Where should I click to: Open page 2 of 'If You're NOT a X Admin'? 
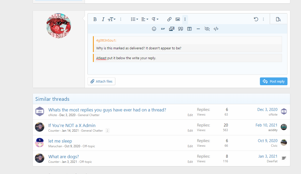click(x=108, y=131)
